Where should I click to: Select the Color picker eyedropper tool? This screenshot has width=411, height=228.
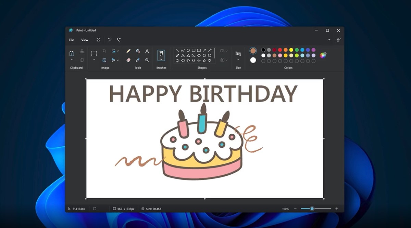point(138,60)
